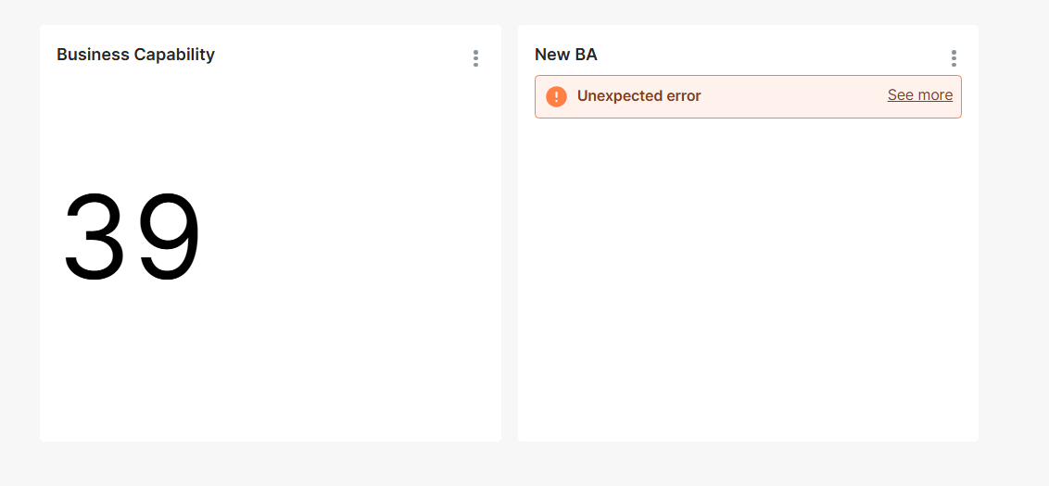Click the gray gap between the two cards
The height and width of the screenshot is (486, 1049).
point(509,234)
